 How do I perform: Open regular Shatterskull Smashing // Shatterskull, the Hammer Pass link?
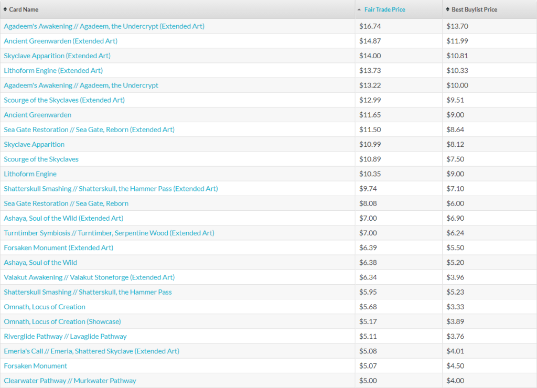coord(88,292)
